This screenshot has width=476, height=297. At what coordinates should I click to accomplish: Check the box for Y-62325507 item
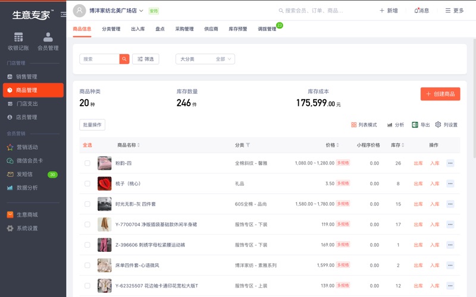(87, 286)
